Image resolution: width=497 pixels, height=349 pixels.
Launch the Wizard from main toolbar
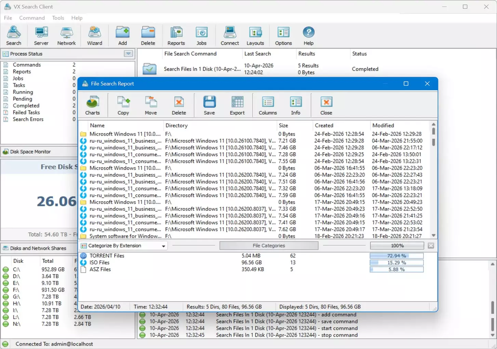pyautogui.click(x=94, y=36)
